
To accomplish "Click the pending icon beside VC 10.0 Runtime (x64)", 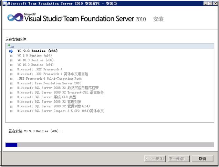I will click(11, 65).
